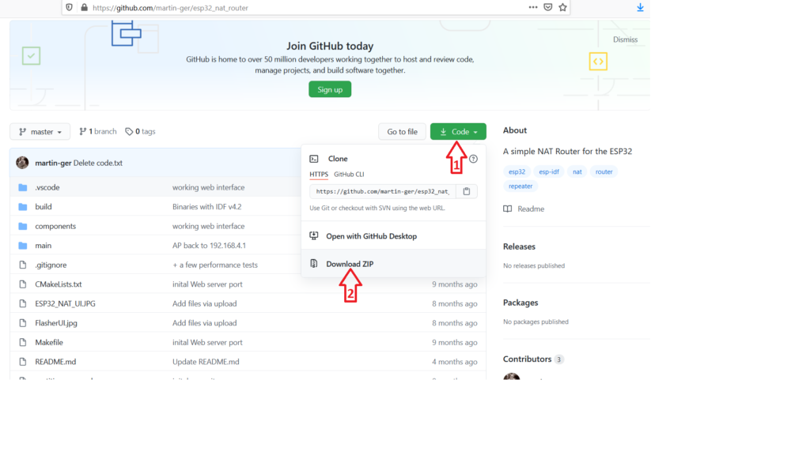The height and width of the screenshot is (455, 810).
Task: Click the nat topic tag
Action: (577, 171)
